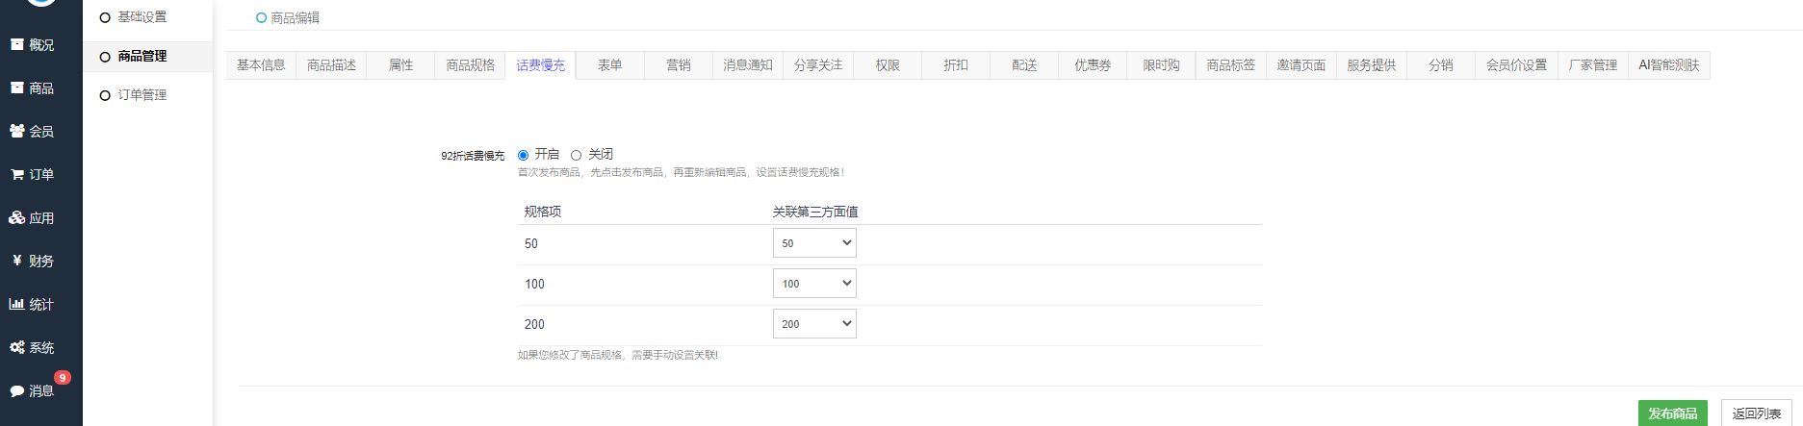Expand the dropdown for spec 100
Screen dimensions: 1803x426
[x=814, y=284]
